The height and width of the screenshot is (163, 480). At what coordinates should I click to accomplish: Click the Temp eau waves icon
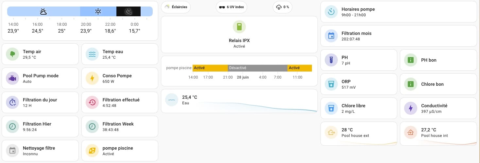click(x=92, y=54)
